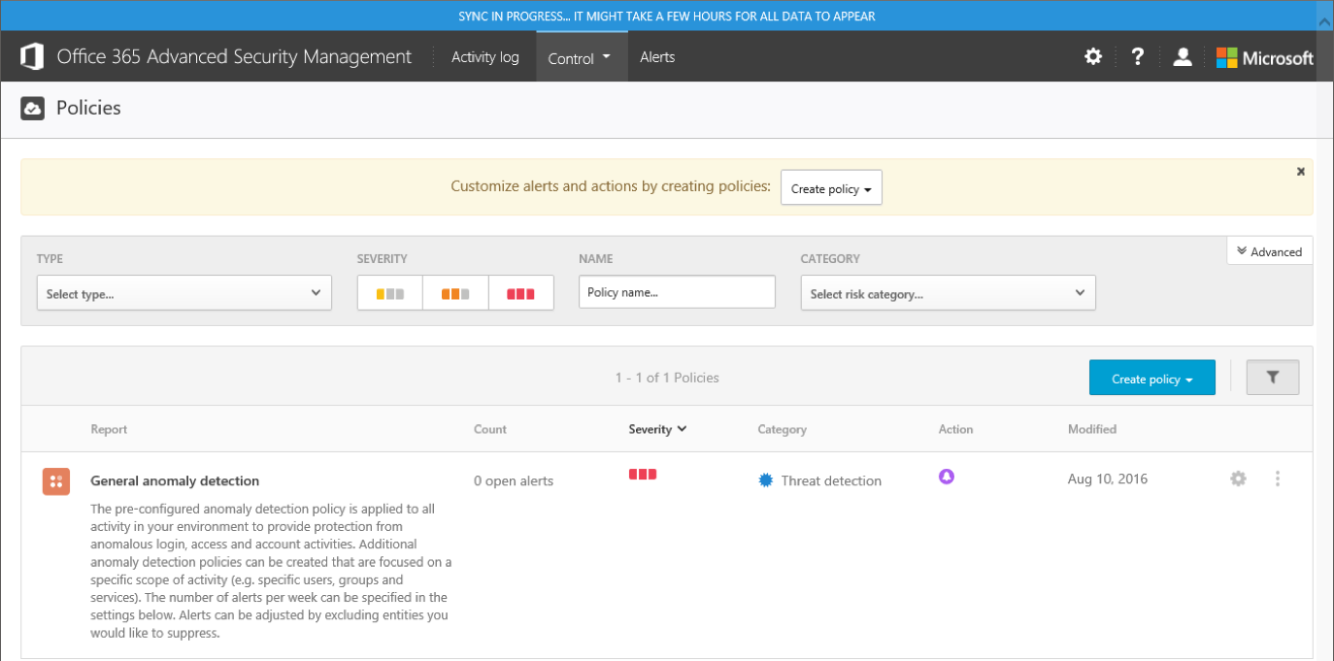Switch to the Alerts tab

tap(657, 56)
